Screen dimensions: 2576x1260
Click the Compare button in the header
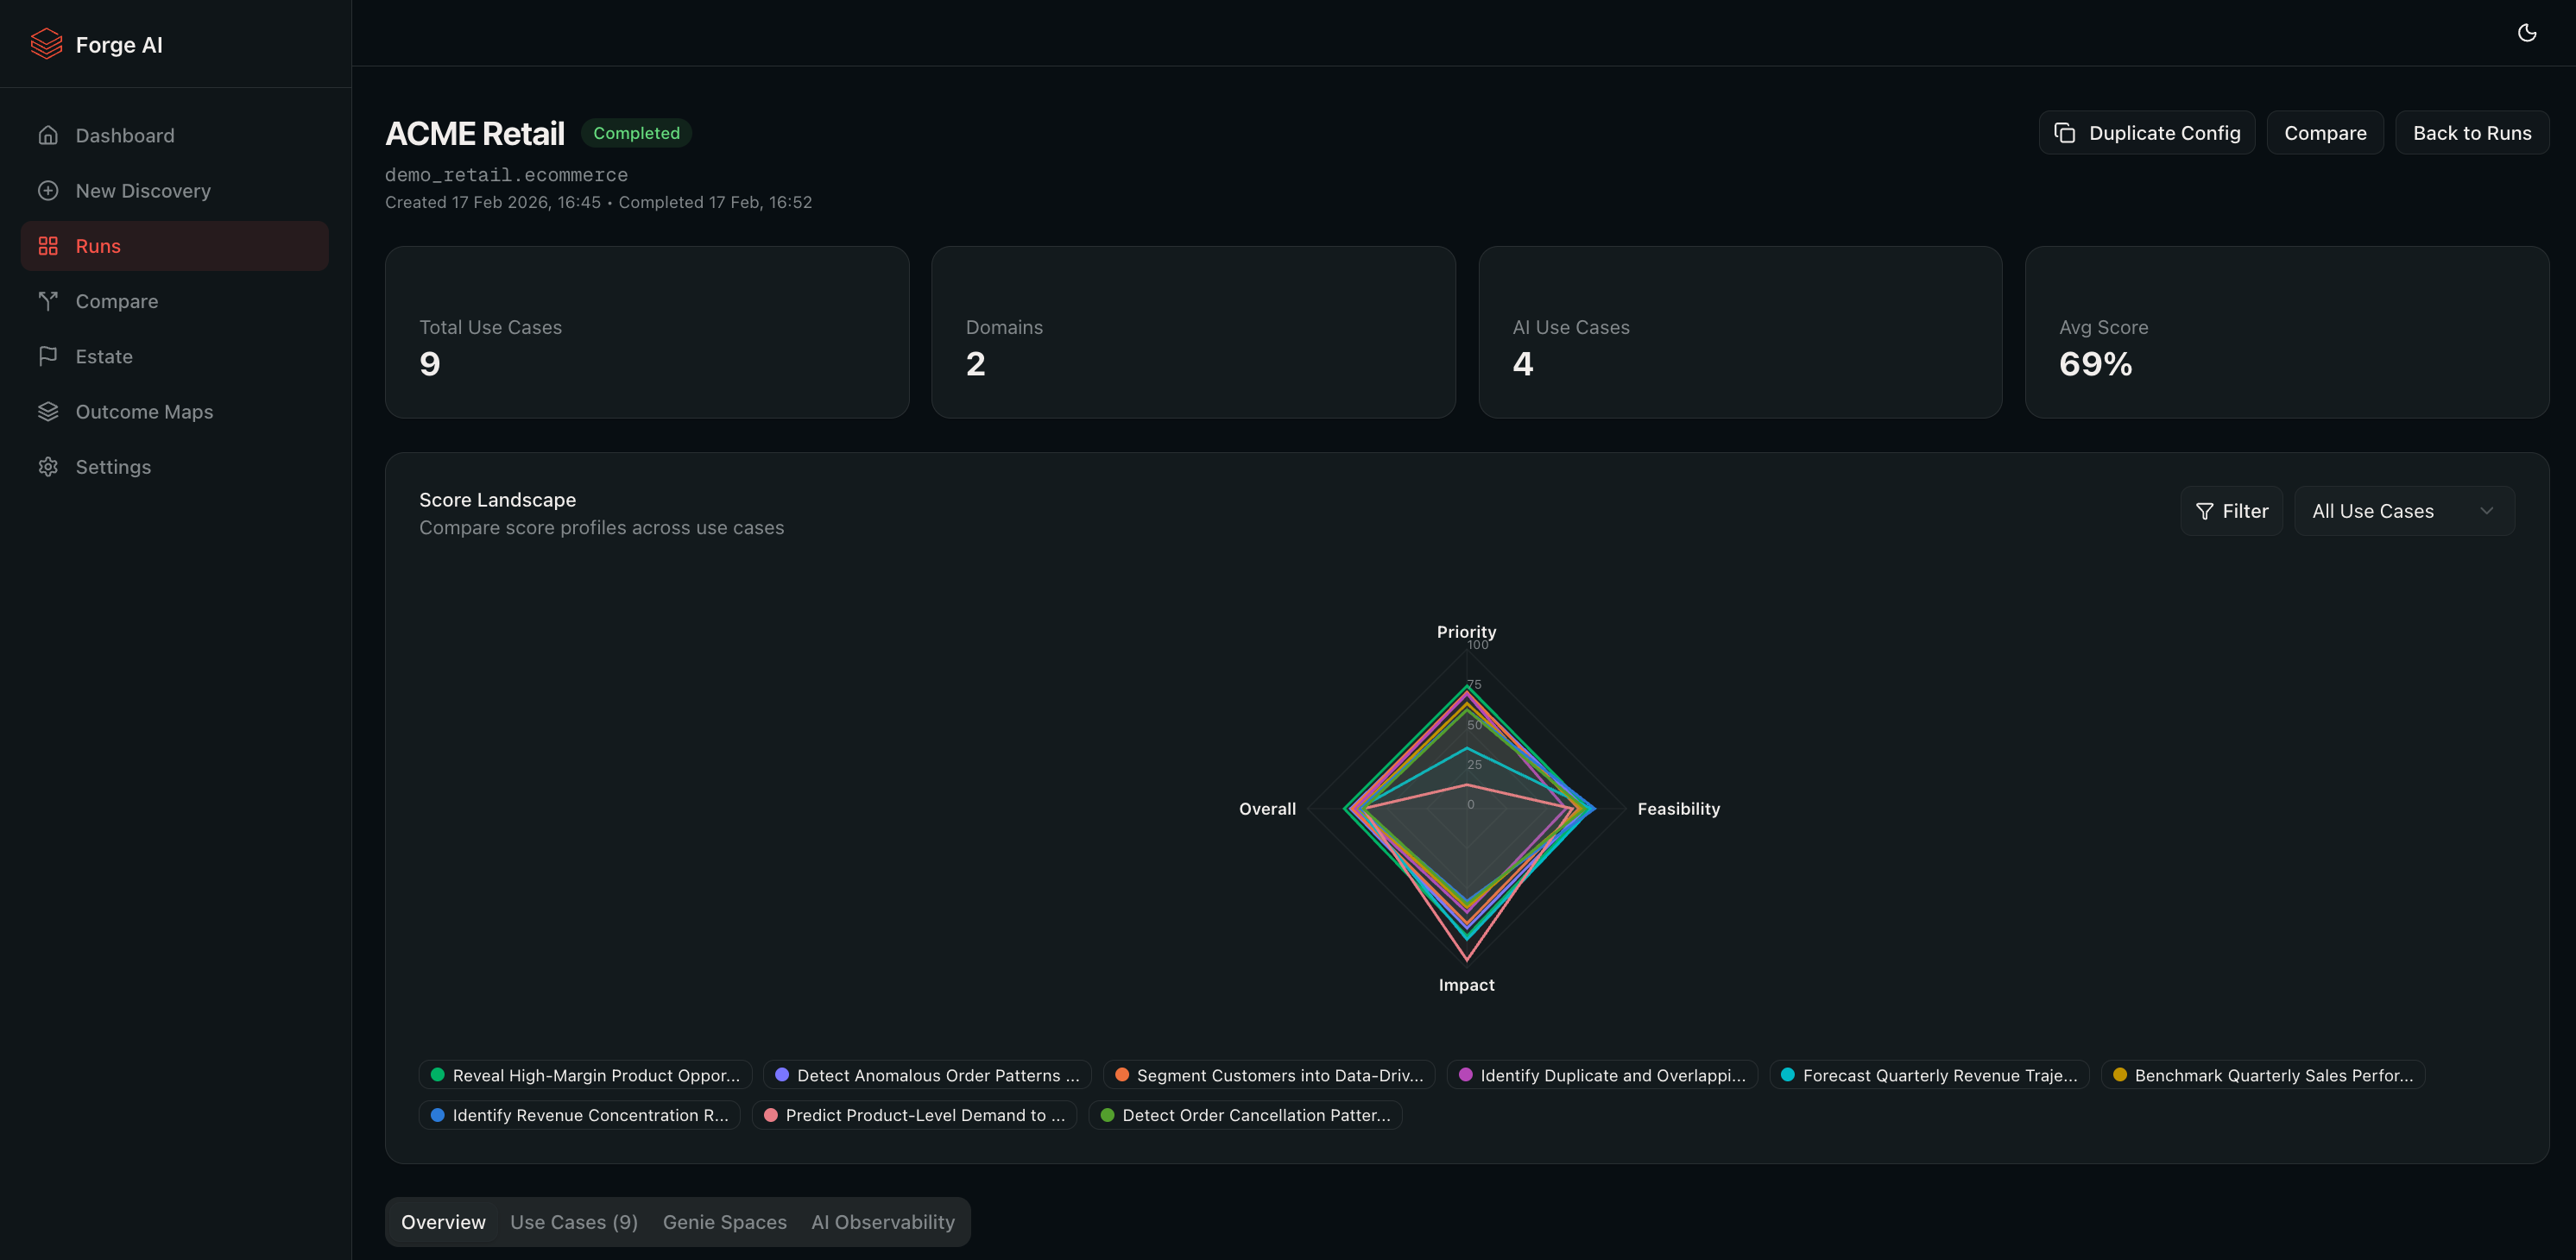click(2325, 133)
